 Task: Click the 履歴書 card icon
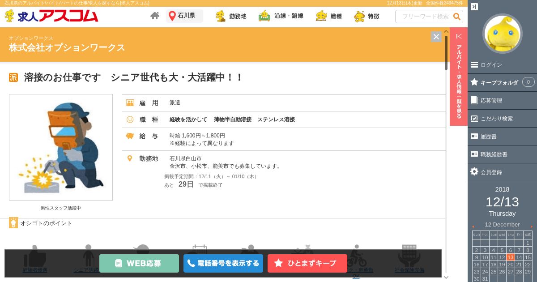[474, 136]
